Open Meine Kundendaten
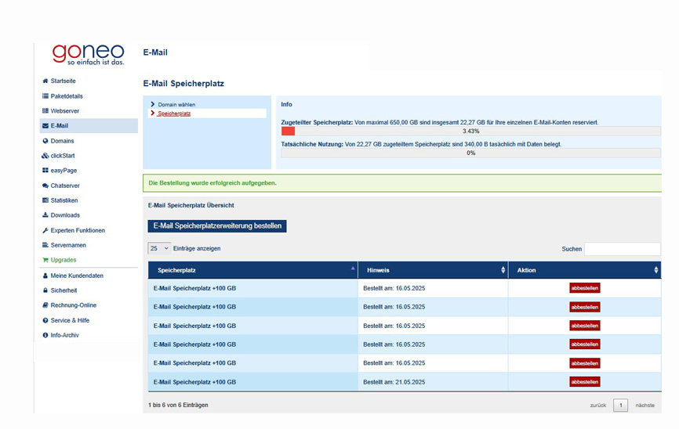The height and width of the screenshot is (429, 679). click(77, 276)
